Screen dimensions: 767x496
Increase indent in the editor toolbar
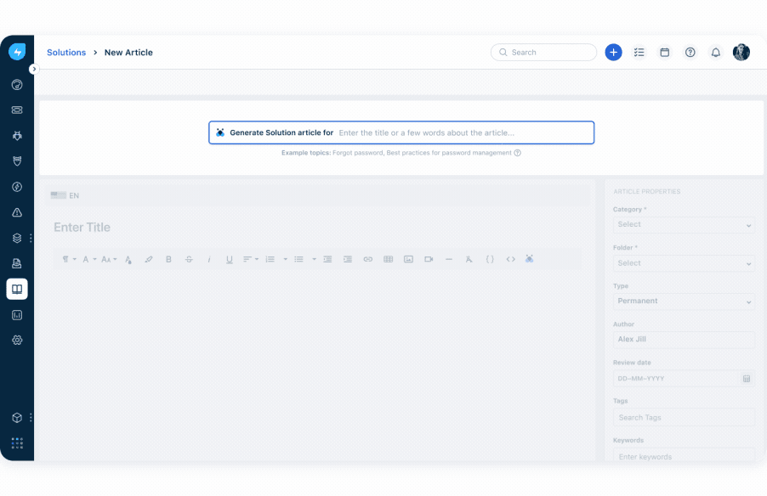(348, 260)
